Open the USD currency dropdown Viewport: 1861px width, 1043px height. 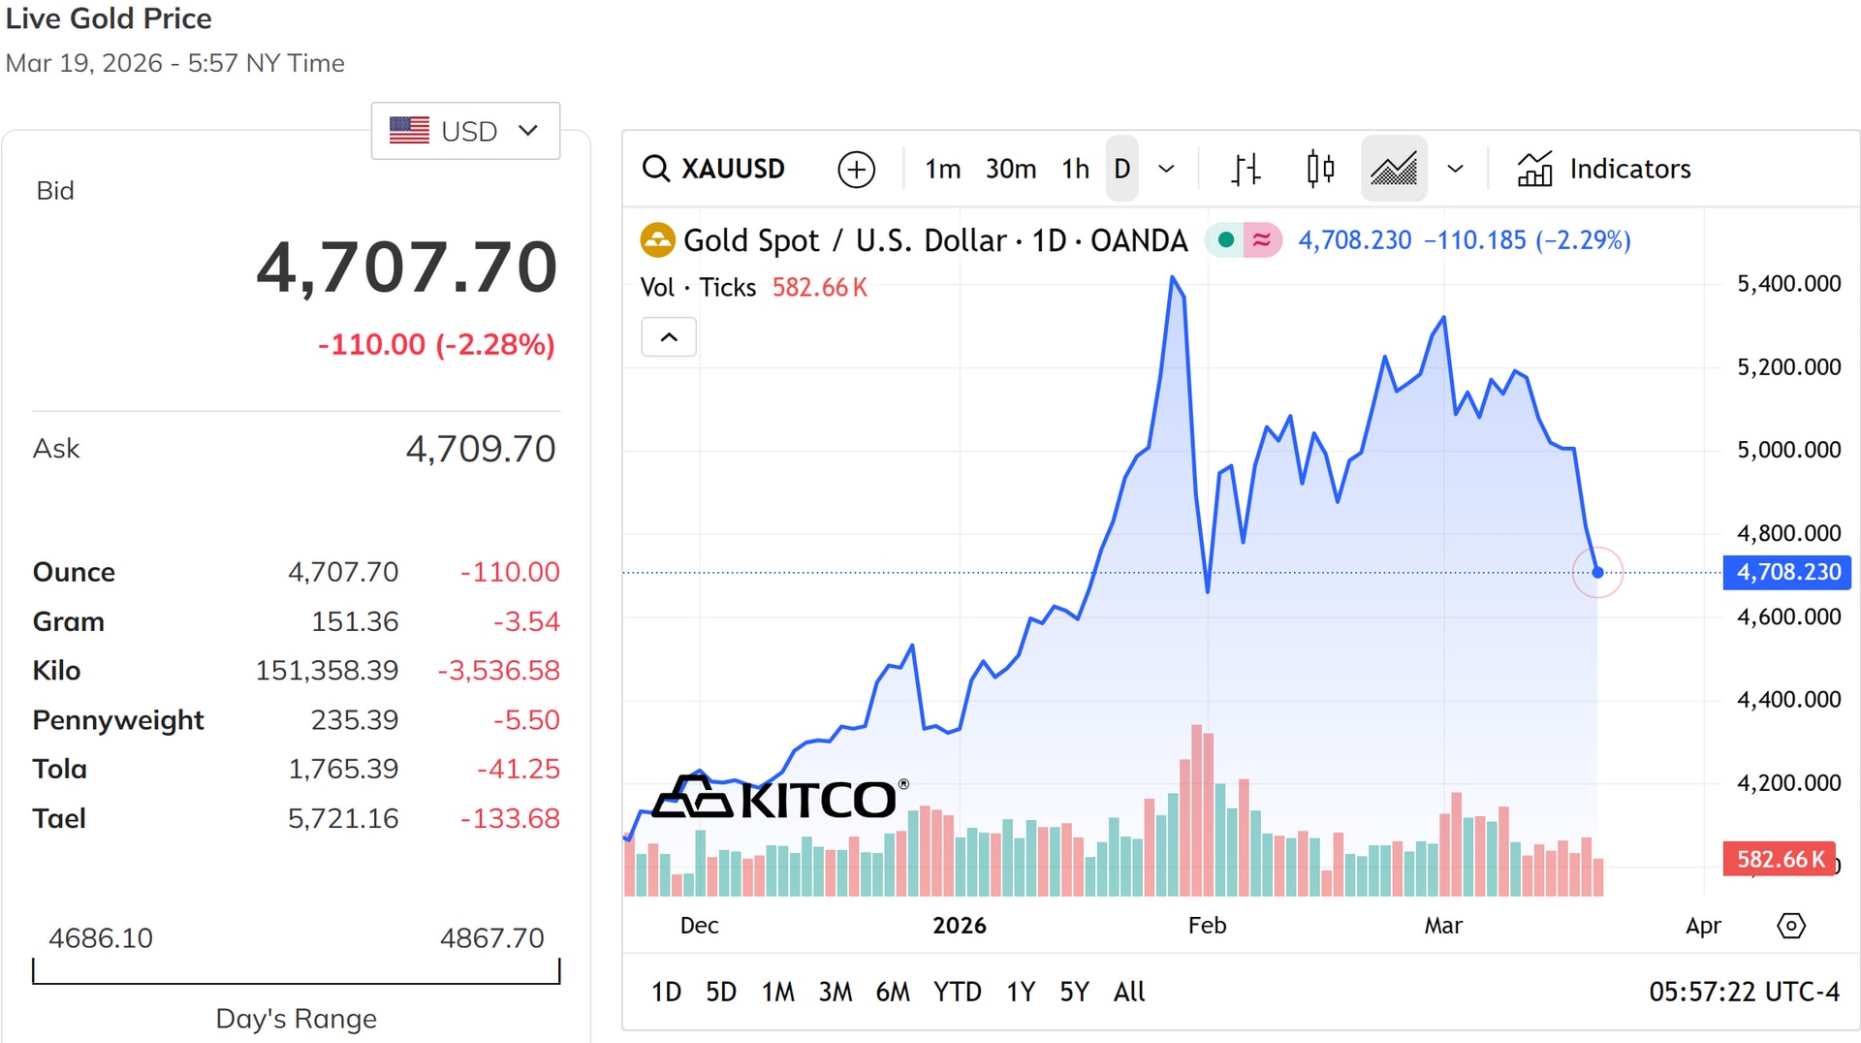(x=465, y=131)
